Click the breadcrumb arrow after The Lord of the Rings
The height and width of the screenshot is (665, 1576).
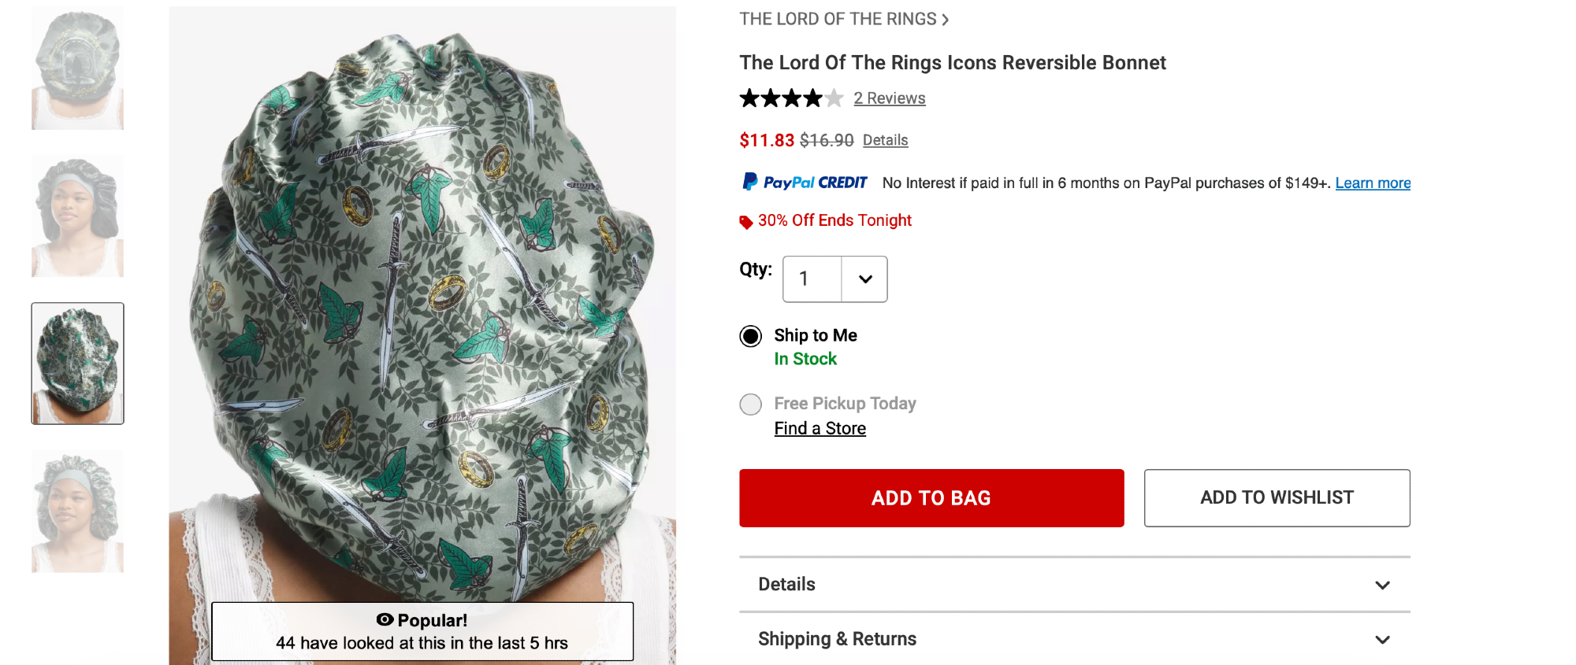click(x=946, y=20)
